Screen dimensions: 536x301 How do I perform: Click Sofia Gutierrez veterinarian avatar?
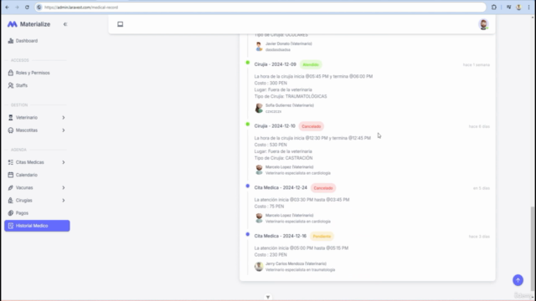pyautogui.click(x=259, y=108)
